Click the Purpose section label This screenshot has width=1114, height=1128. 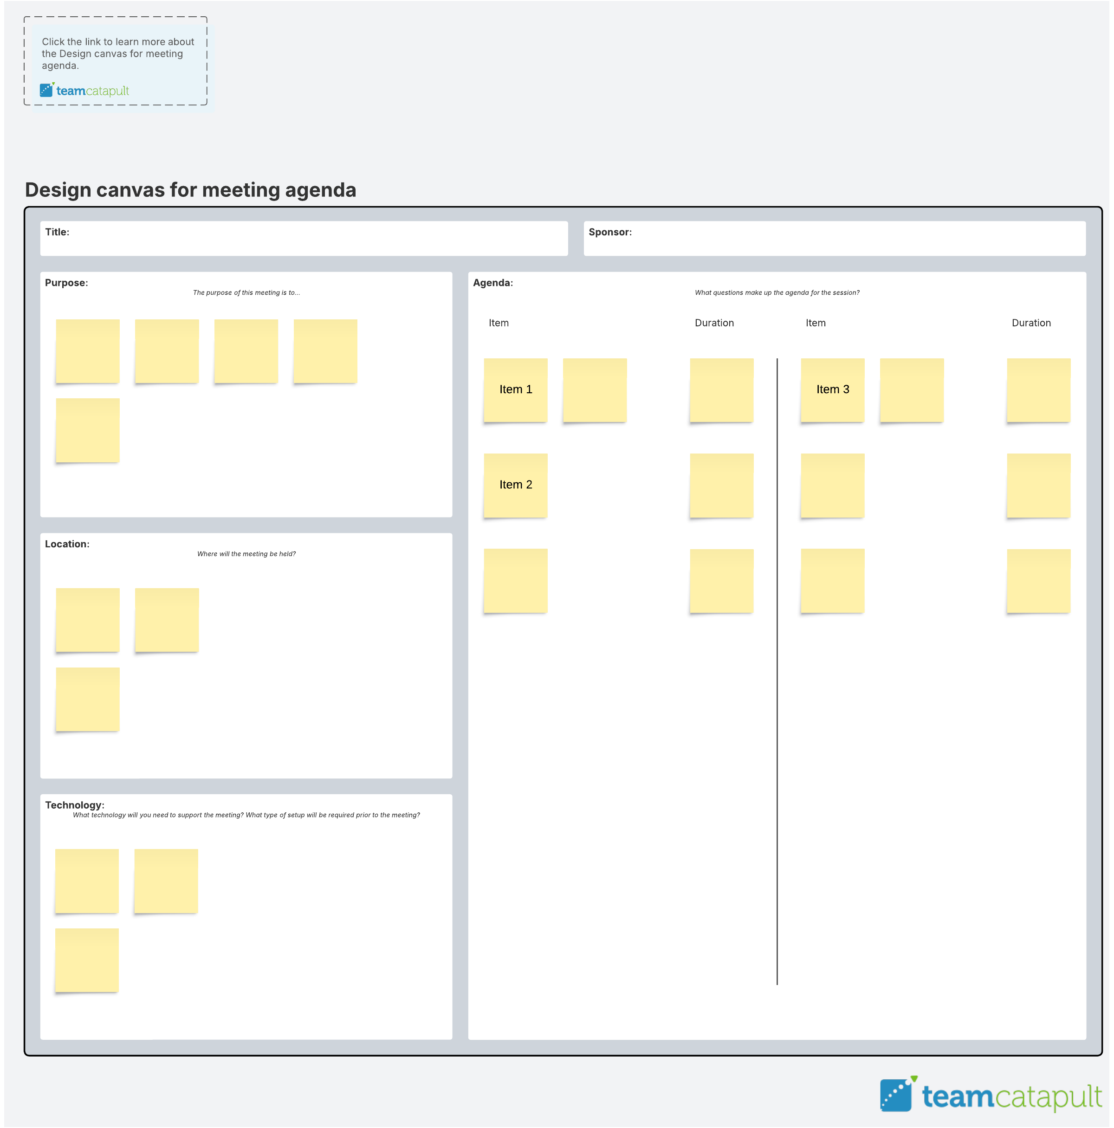(66, 283)
